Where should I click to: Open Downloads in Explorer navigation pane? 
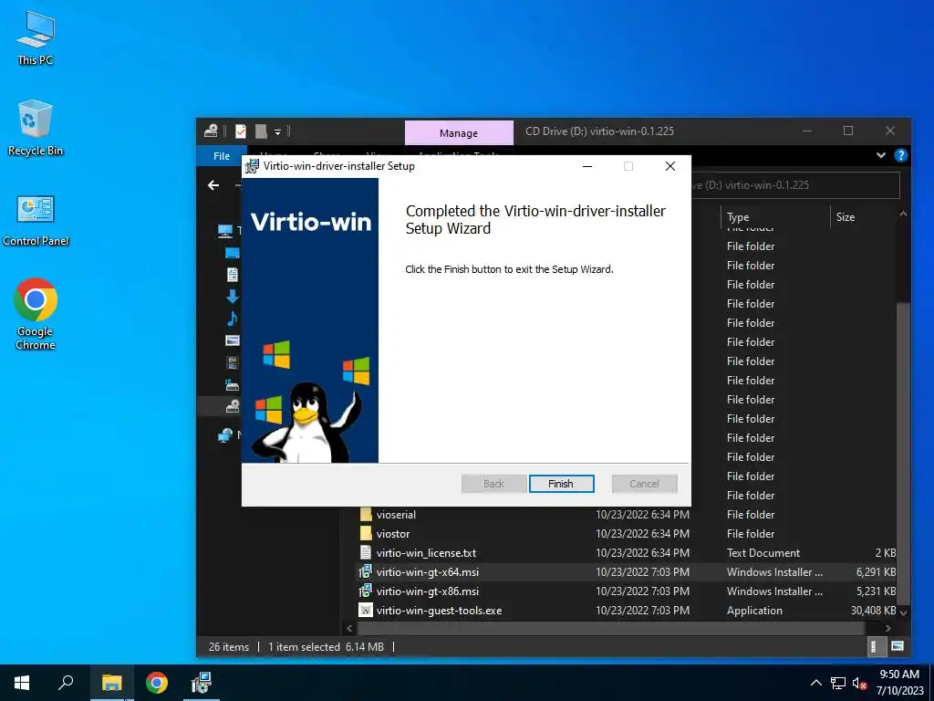tap(233, 297)
